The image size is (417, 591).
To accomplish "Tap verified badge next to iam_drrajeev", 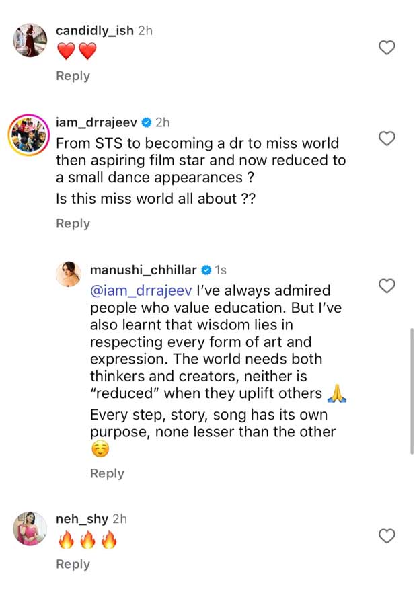I will click(146, 123).
